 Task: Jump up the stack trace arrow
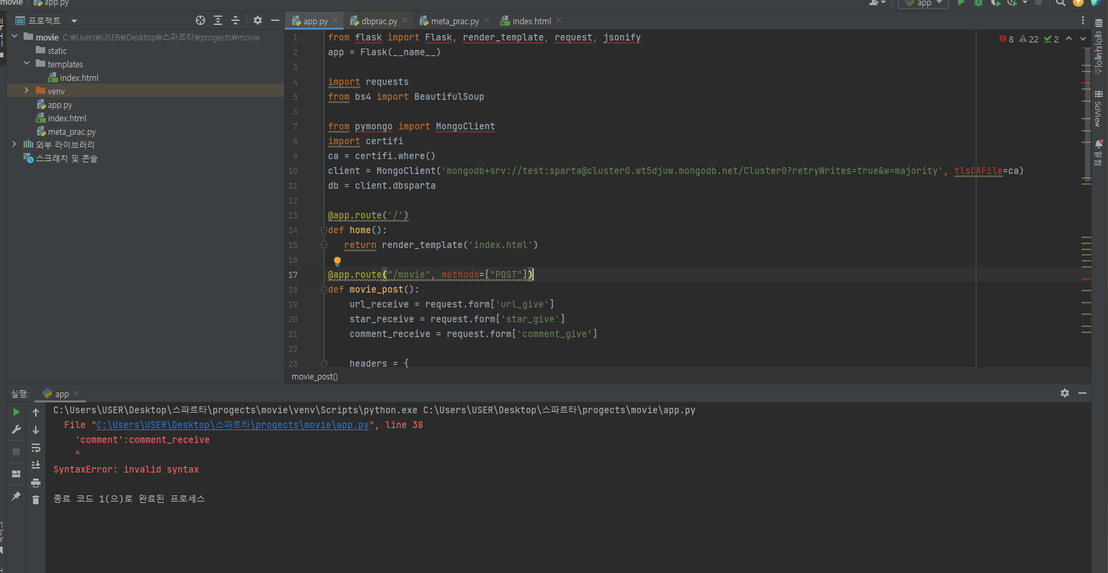point(36,413)
